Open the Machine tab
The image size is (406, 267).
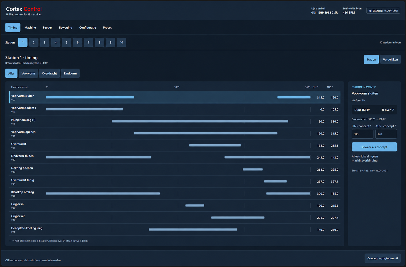(x=30, y=28)
